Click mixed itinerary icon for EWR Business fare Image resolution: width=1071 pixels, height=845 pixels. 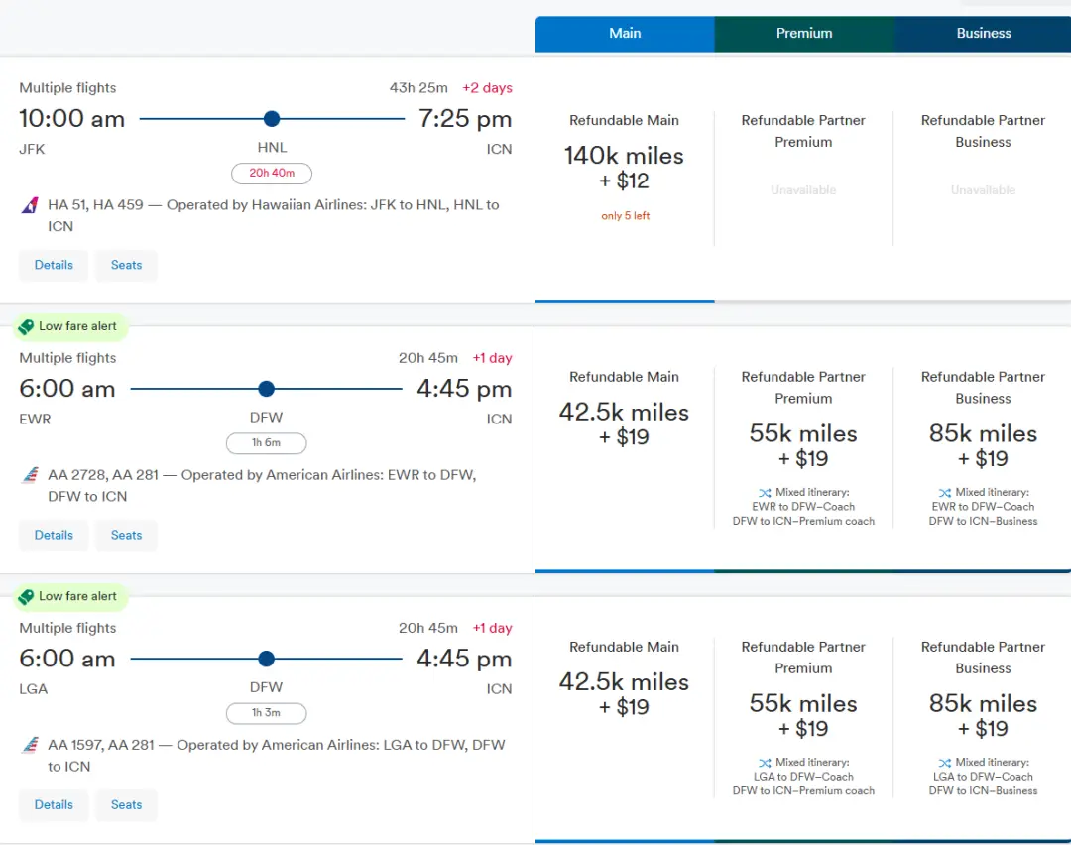tap(944, 492)
